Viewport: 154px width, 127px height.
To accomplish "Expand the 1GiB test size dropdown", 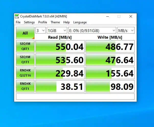I will (x=57, y=30).
